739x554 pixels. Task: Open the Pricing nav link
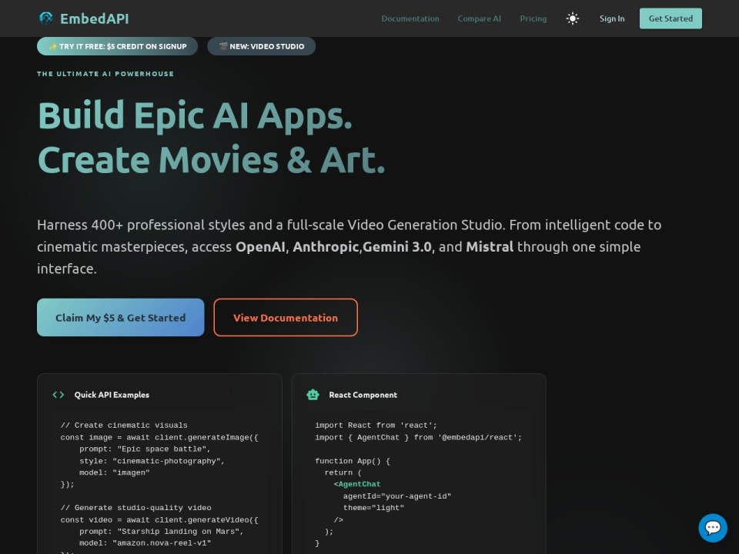point(533,18)
